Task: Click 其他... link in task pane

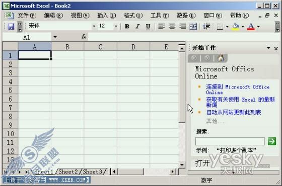Action: 215,121
